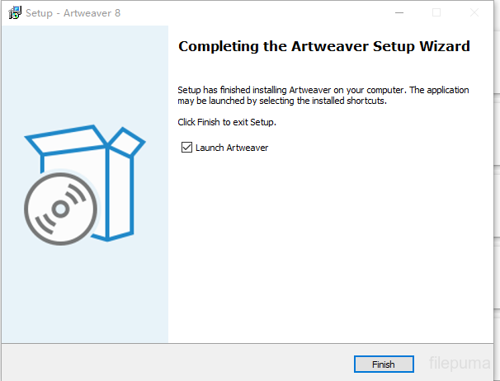Click the 'Setup has finished installing' paragraph
Viewport: 500px width, 381px height.
323,95
